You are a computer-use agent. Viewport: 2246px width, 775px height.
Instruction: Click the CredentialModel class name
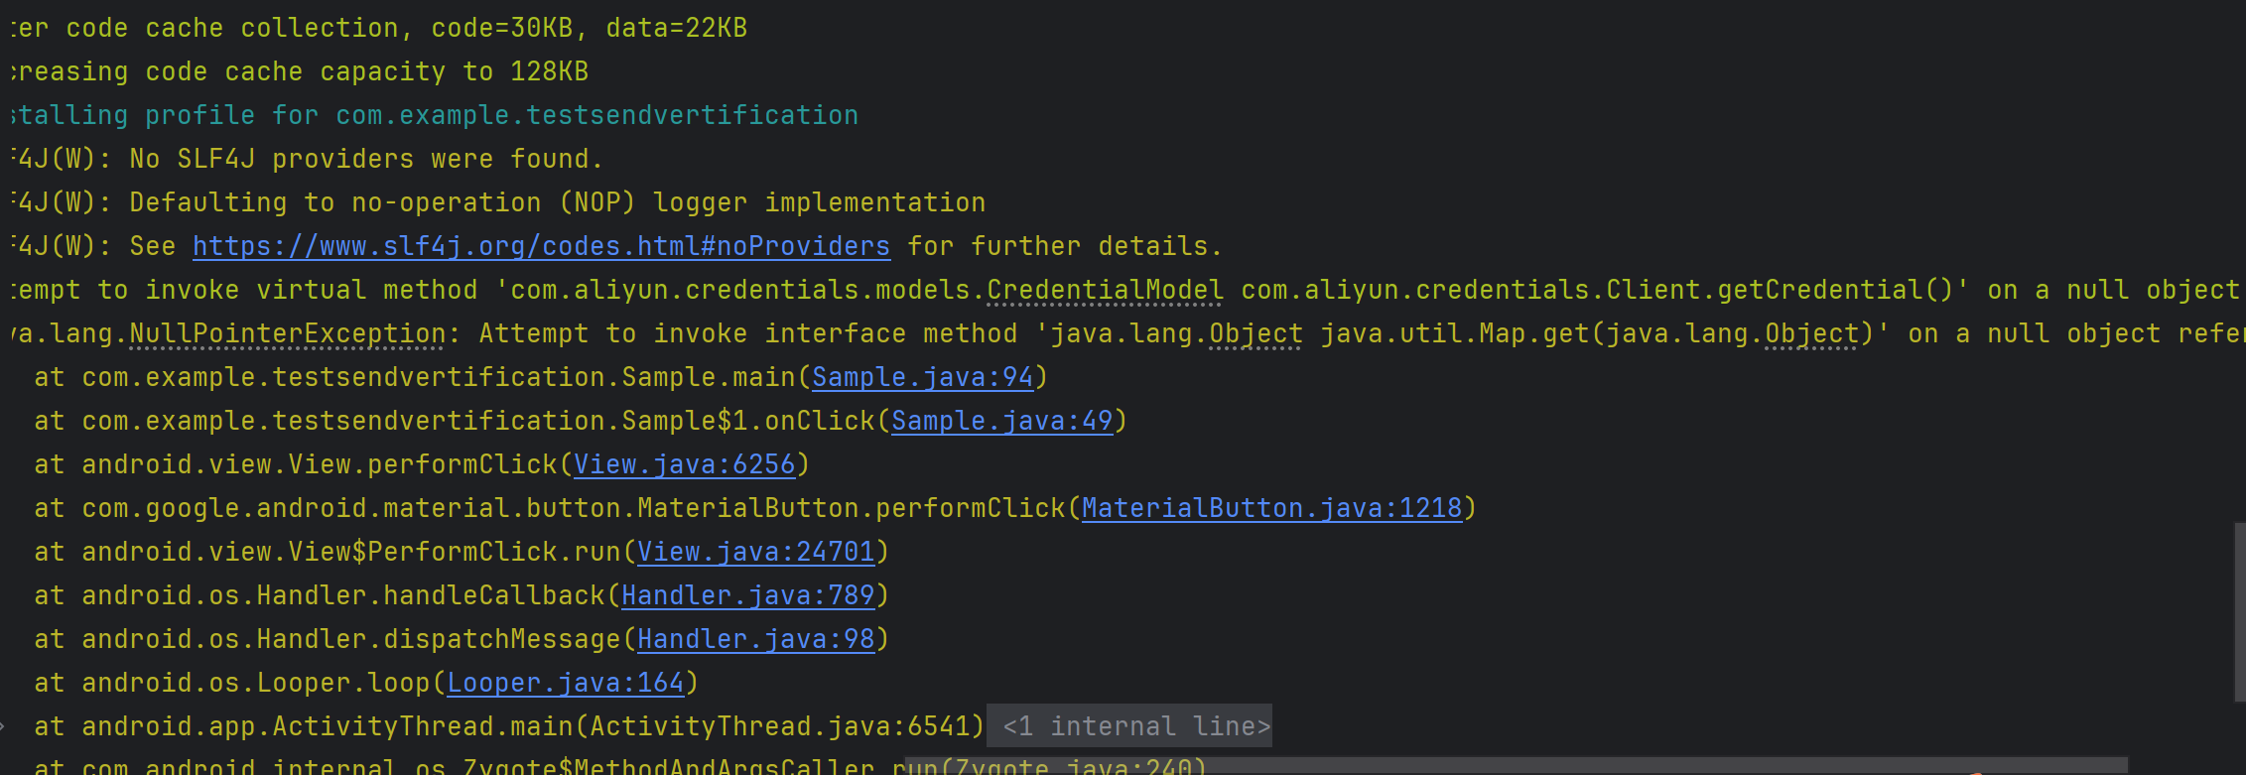(1105, 290)
